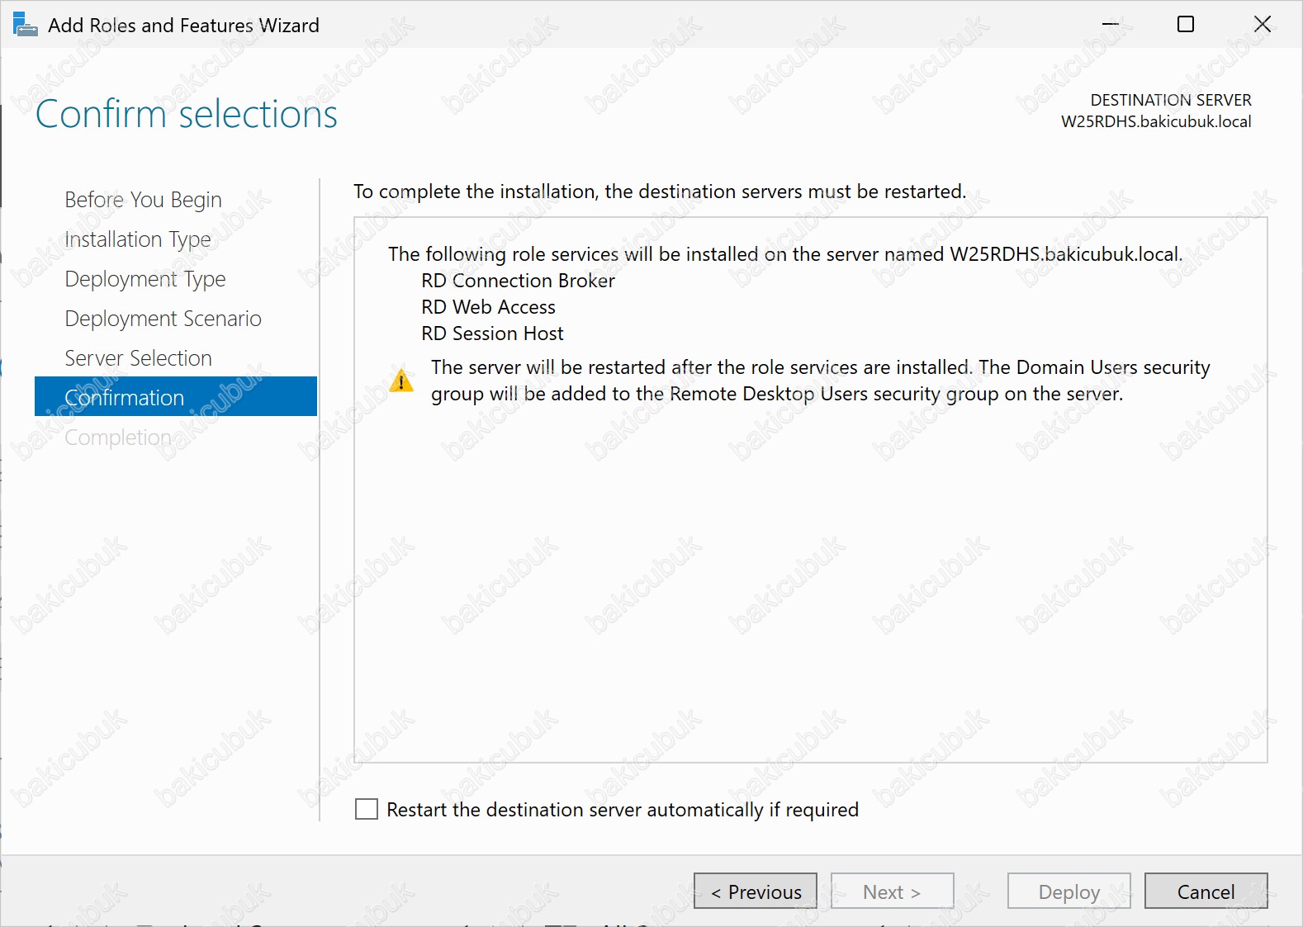Click the RD Web Access role service line
The height and width of the screenshot is (927, 1303).
[488, 307]
